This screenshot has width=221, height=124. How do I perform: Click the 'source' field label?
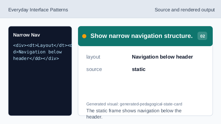click(94, 69)
